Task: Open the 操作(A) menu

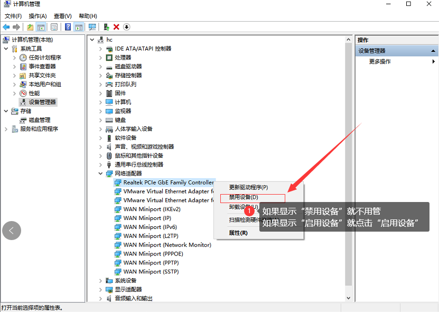Action: [38, 16]
